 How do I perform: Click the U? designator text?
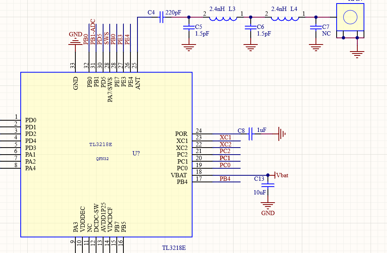[136, 153]
